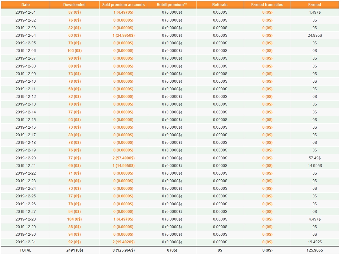Select the Sold premium accounts header
341x256 pixels.
[124, 4]
